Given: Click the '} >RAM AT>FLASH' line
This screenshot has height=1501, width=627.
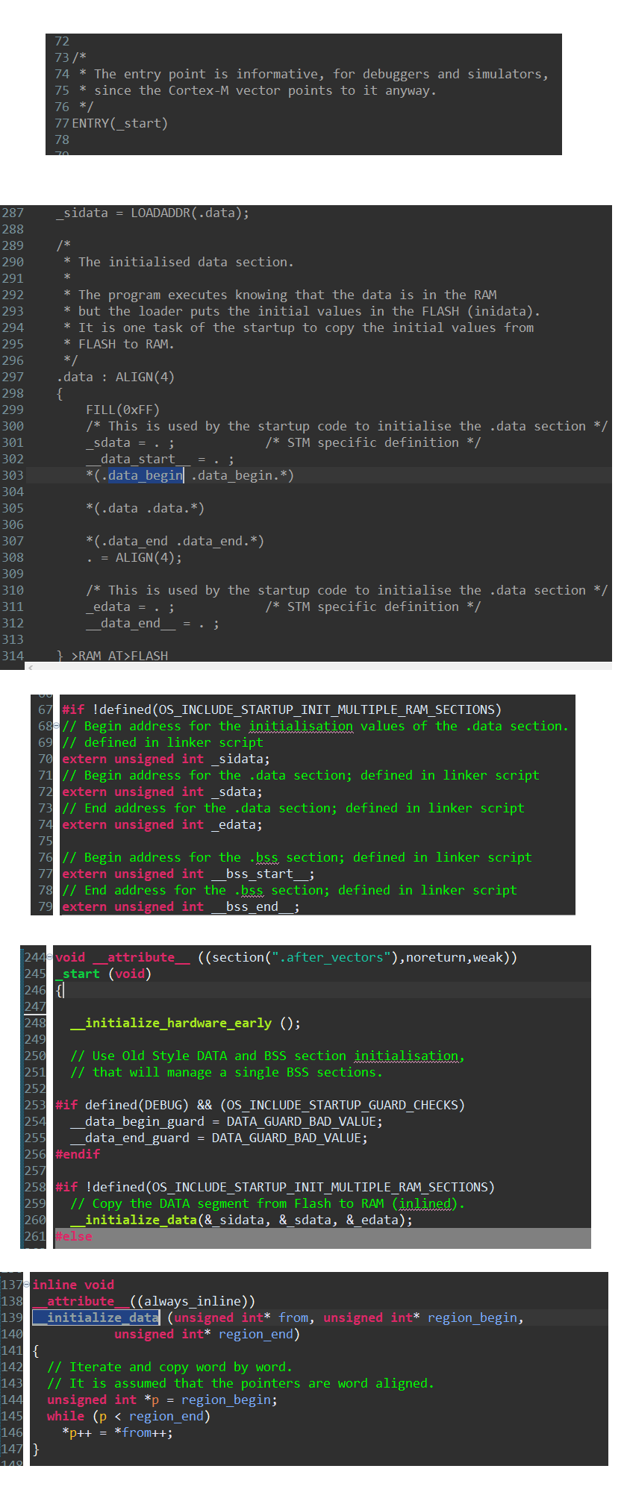Looking at the screenshot, I should click(x=113, y=655).
